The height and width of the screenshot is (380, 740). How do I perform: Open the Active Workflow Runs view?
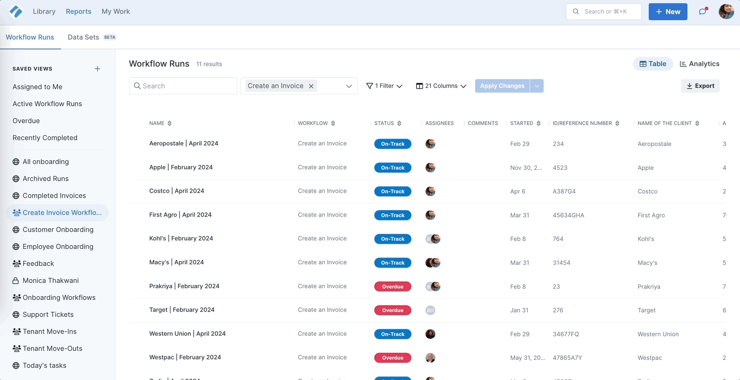[x=47, y=104]
